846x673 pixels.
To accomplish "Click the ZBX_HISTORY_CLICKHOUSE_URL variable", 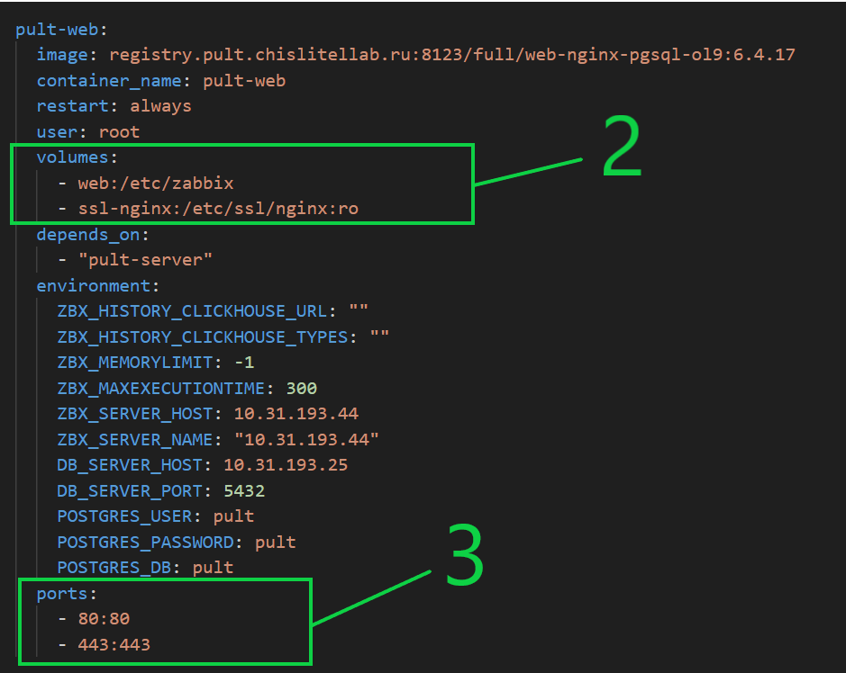I will click(x=192, y=311).
